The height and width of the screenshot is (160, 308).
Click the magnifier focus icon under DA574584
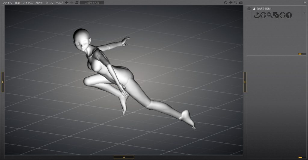pos(269,15)
